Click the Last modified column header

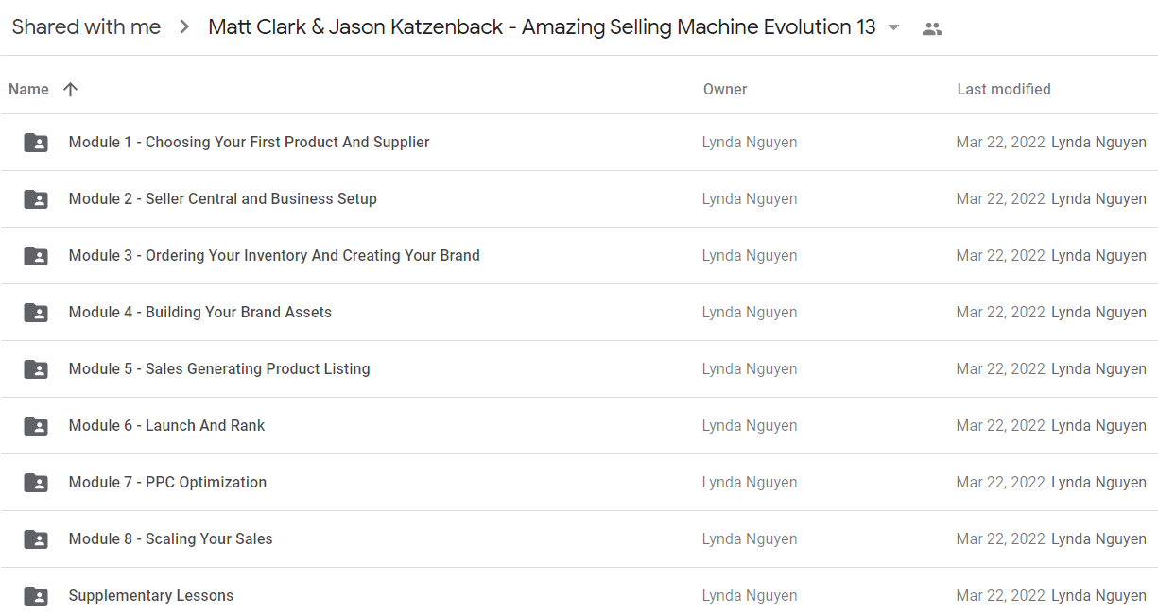coord(1004,89)
